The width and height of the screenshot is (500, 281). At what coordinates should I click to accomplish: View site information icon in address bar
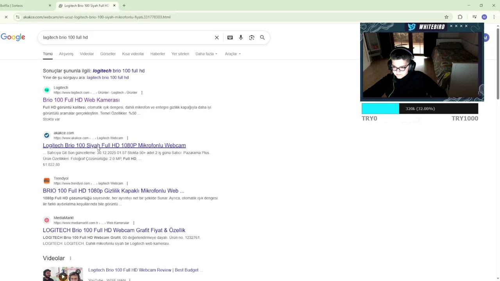pyautogui.click(x=18, y=17)
